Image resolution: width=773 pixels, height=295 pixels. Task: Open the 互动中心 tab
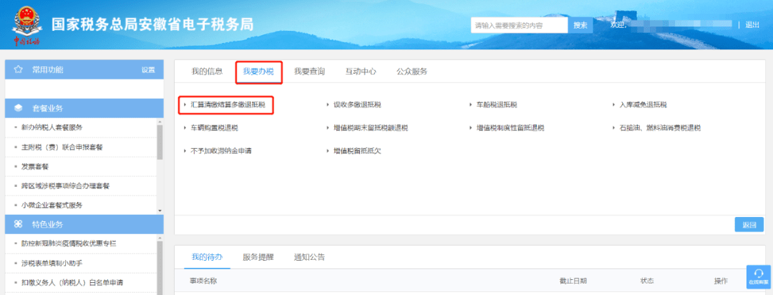[x=361, y=72]
